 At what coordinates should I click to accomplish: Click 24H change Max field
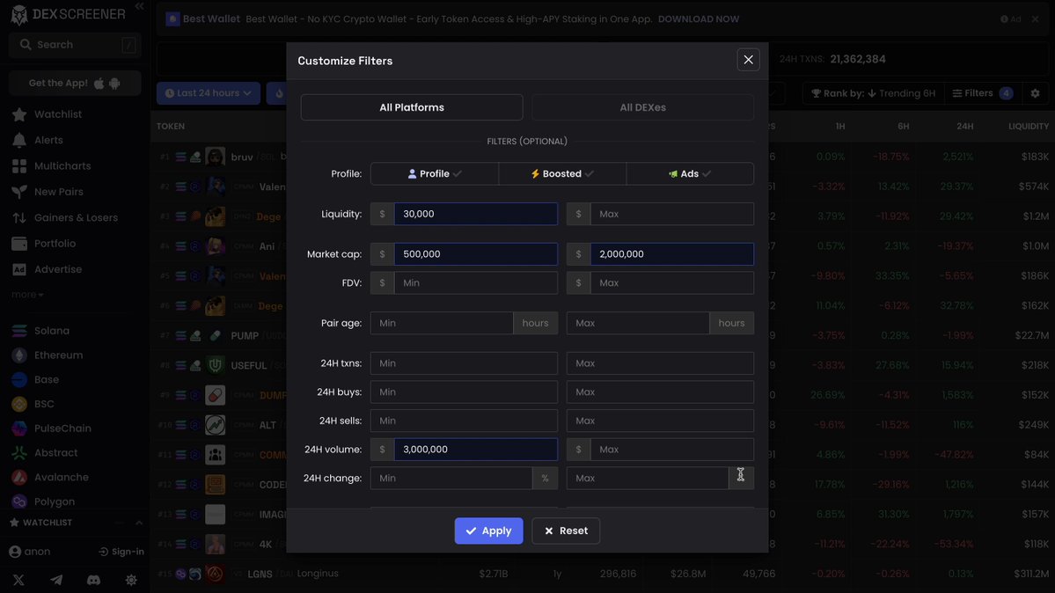click(x=648, y=479)
